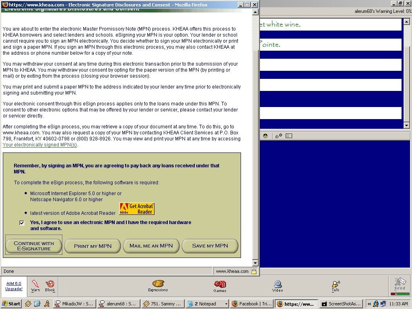The image size is (412, 309).
Task: Open the AIM Games icon
Action: pyautogui.click(x=220, y=286)
